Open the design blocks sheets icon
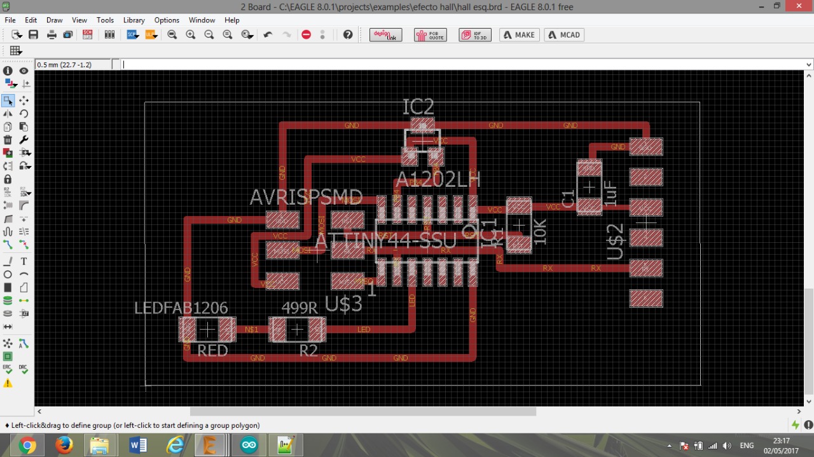 [x=109, y=35]
